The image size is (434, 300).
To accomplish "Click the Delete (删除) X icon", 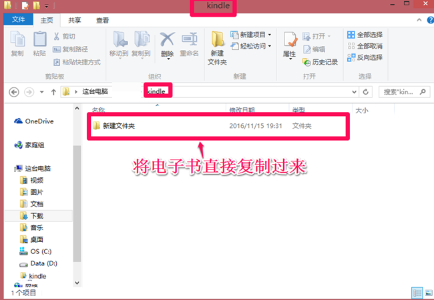I will (x=167, y=39).
